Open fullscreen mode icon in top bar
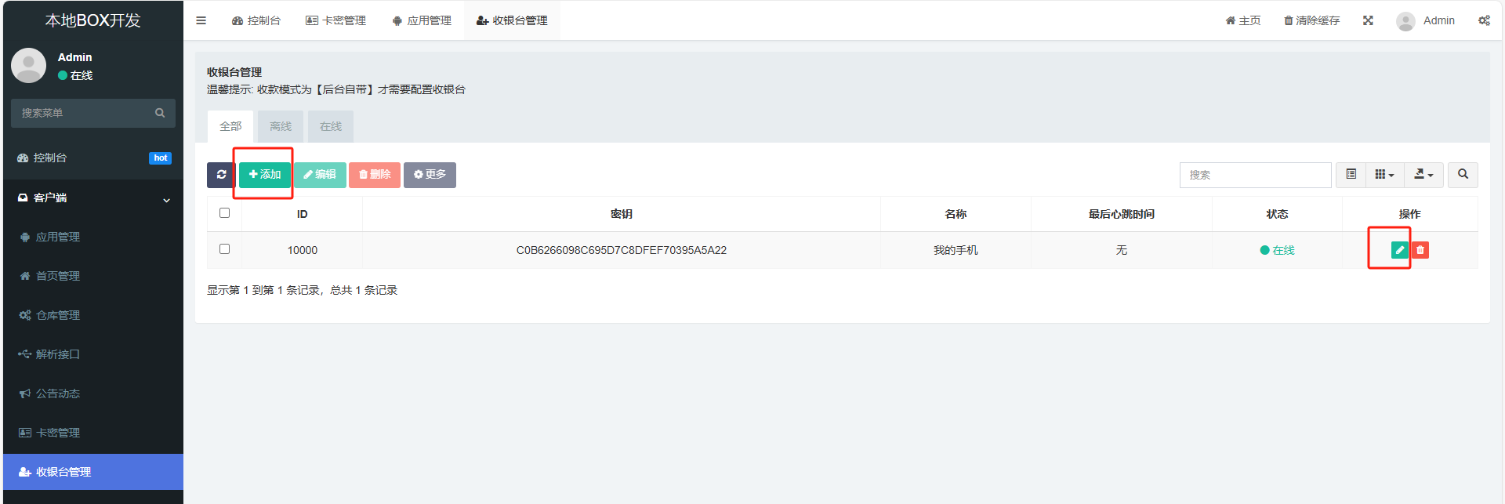Screen dimensions: 1505x504 1368,20
